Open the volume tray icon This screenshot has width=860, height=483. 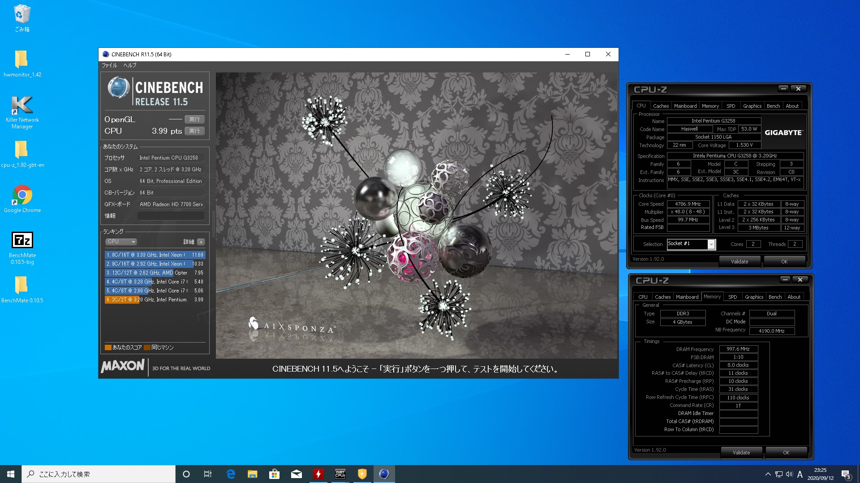[789, 474]
